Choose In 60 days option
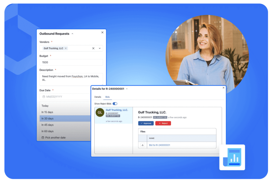 pyautogui.click(x=65, y=131)
